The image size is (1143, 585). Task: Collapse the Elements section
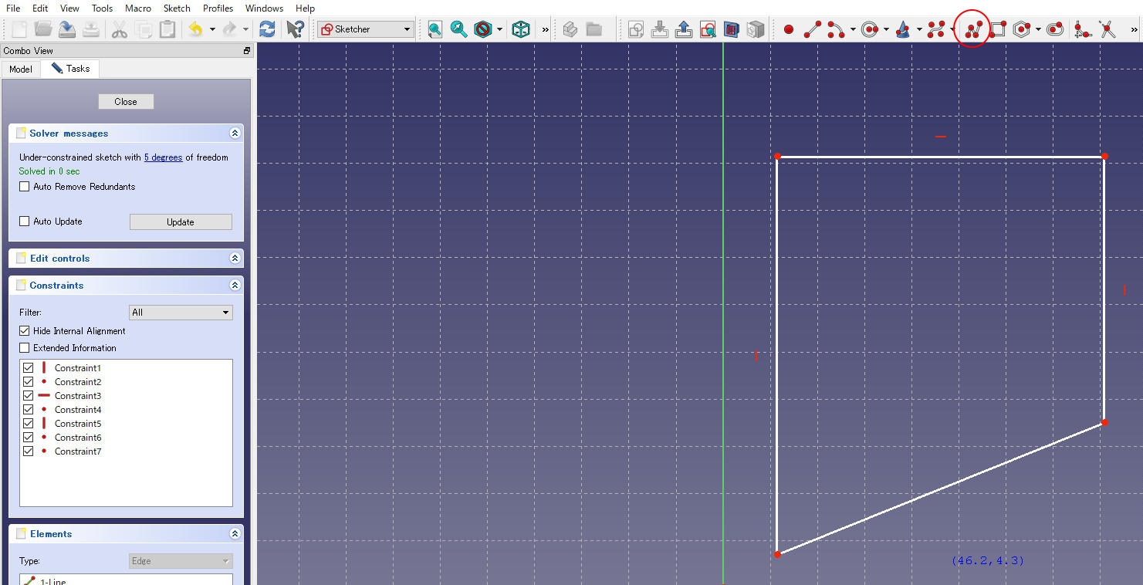point(235,534)
